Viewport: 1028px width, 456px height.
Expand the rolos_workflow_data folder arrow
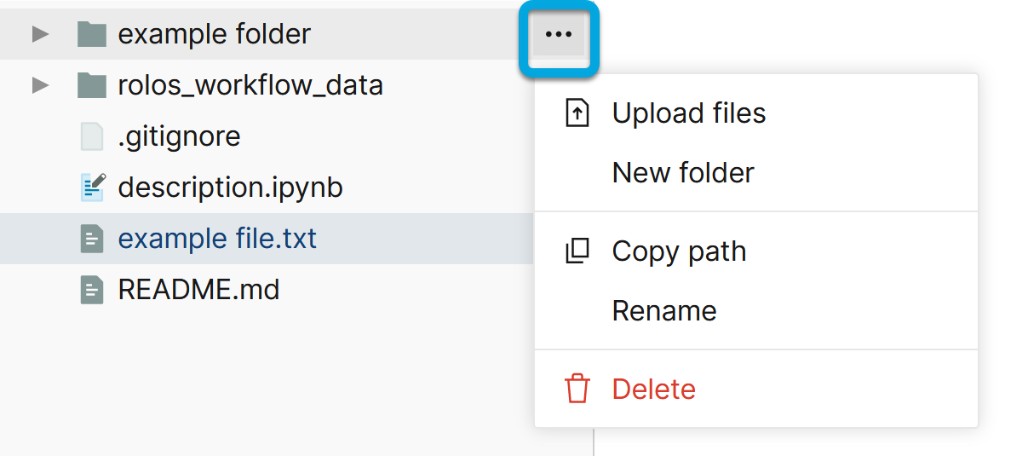(39, 85)
